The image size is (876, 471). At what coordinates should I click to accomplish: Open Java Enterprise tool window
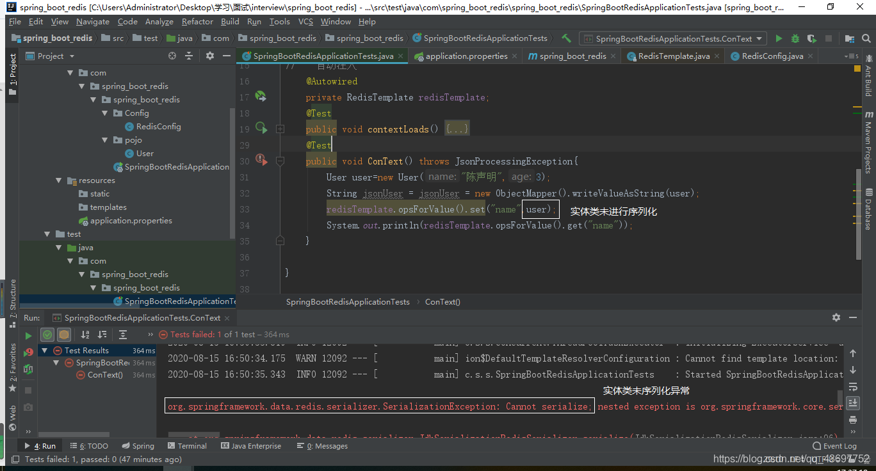click(x=251, y=446)
